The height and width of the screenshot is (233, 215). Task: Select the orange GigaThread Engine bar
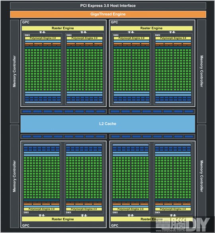tap(108, 14)
